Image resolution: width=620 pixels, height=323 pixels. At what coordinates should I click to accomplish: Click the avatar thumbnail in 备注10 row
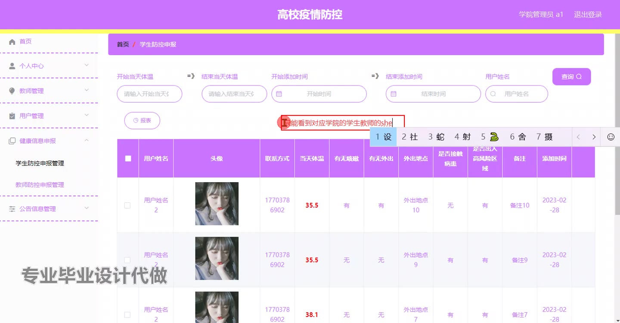pyautogui.click(x=217, y=204)
